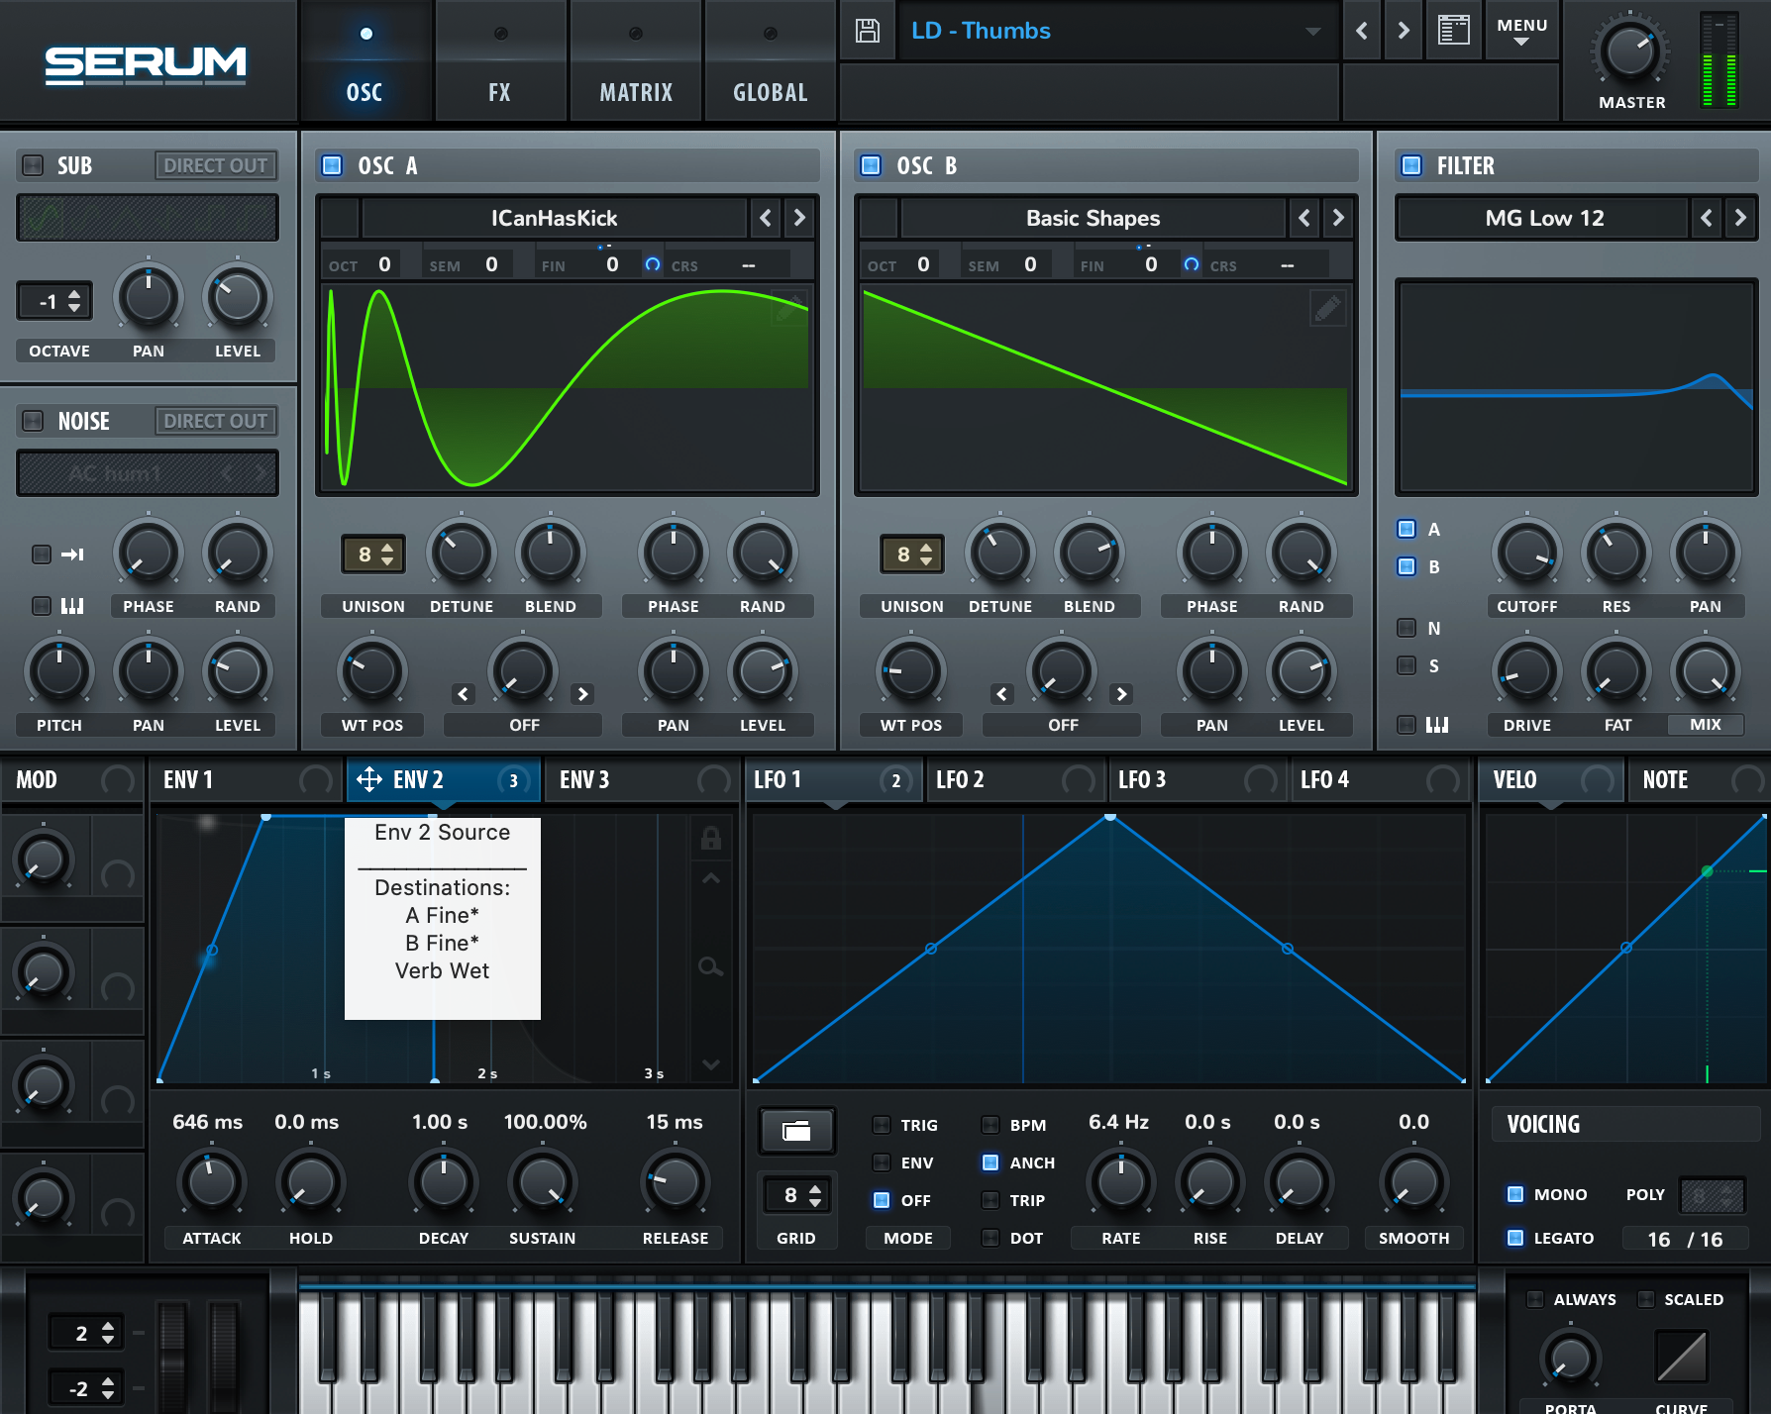Select the ENV 3 tab
The width and height of the screenshot is (1771, 1414).
[x=644, y=780]
